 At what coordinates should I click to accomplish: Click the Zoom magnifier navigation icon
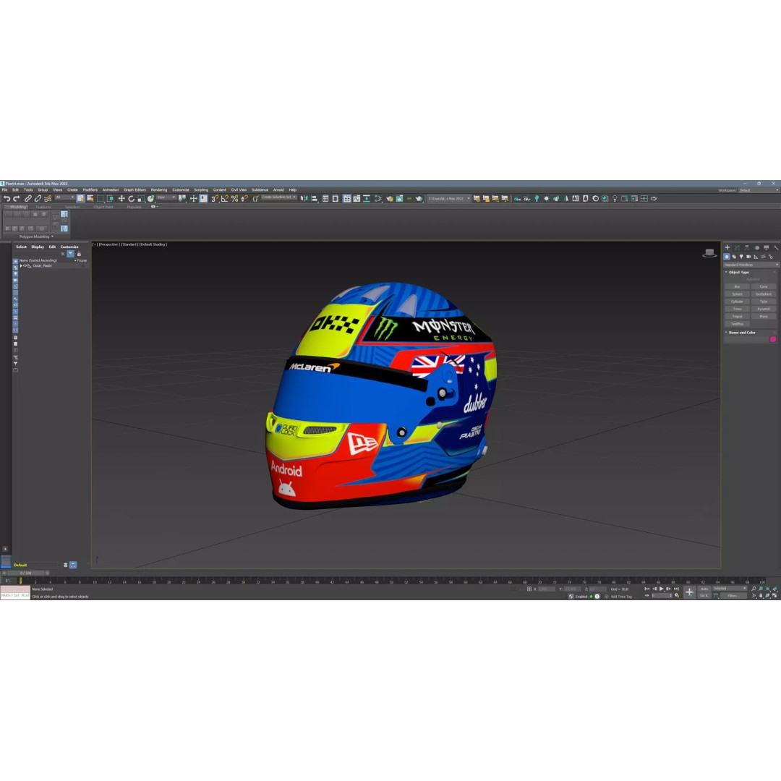pyautogui.click(x=754, y=589)
